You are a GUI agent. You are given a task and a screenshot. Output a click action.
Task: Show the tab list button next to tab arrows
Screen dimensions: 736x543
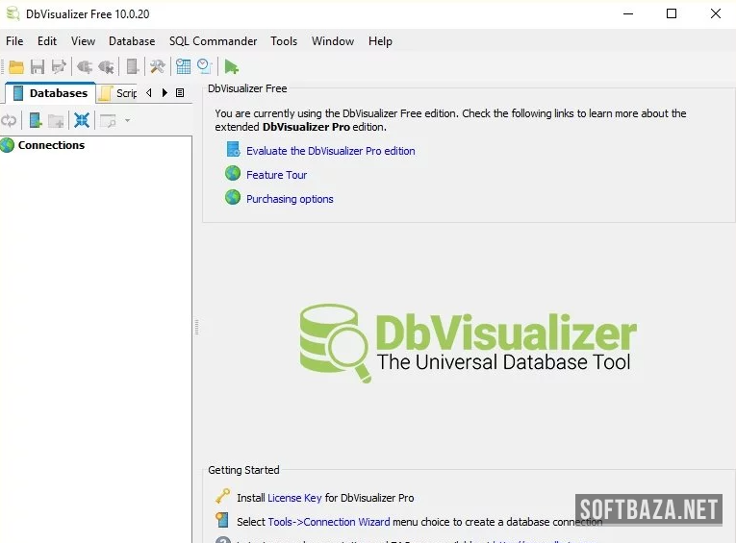180,93
